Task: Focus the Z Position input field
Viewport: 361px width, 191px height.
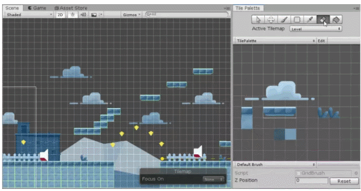Action: pyautogui.click(x=312, y=181)
